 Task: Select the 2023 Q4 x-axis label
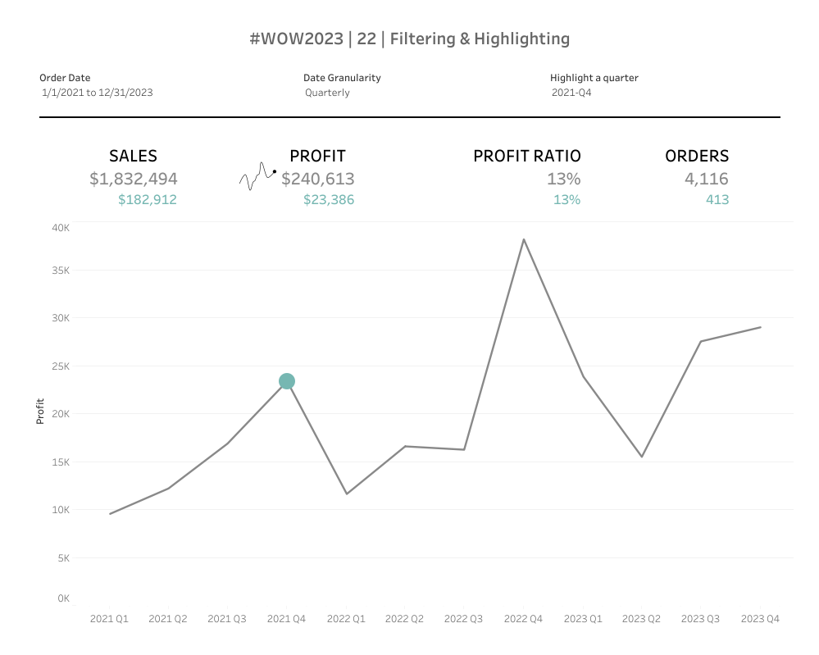pos(760,619)
